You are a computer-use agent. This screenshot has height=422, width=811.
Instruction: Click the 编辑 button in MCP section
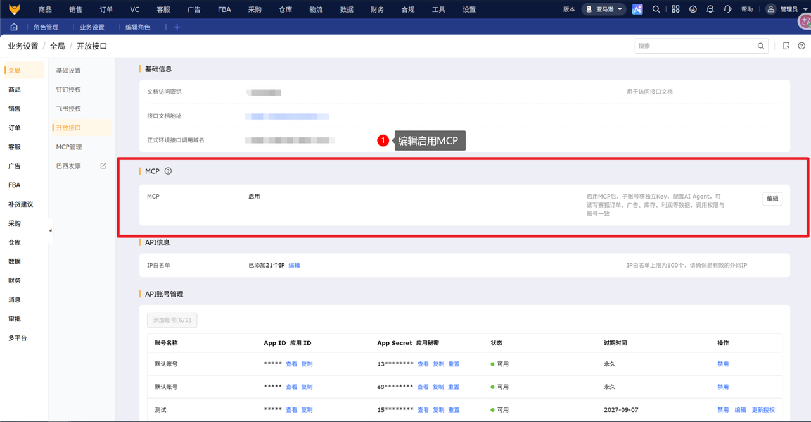coord(772,199)
